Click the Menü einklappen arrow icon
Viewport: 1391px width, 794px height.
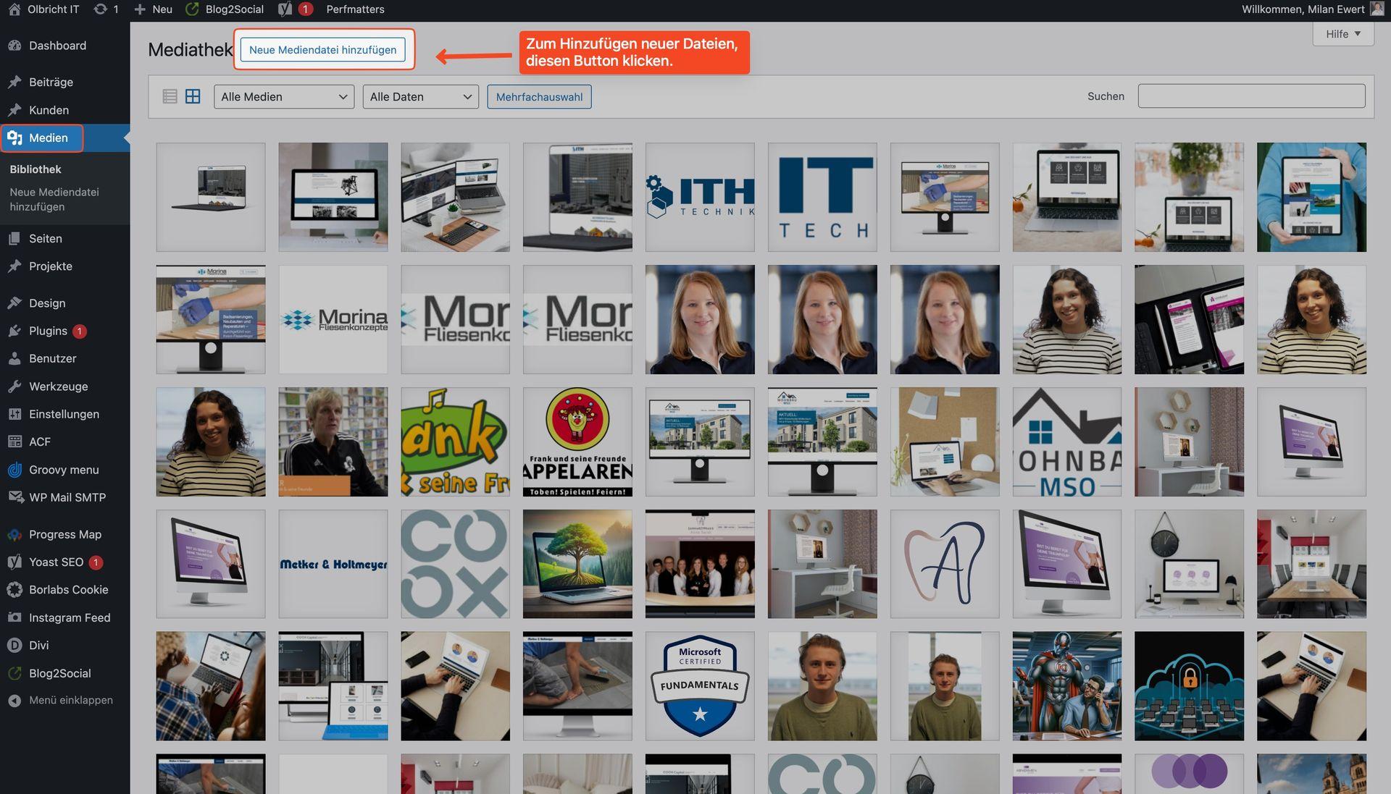pyautogui.click(x=14, y=701)
